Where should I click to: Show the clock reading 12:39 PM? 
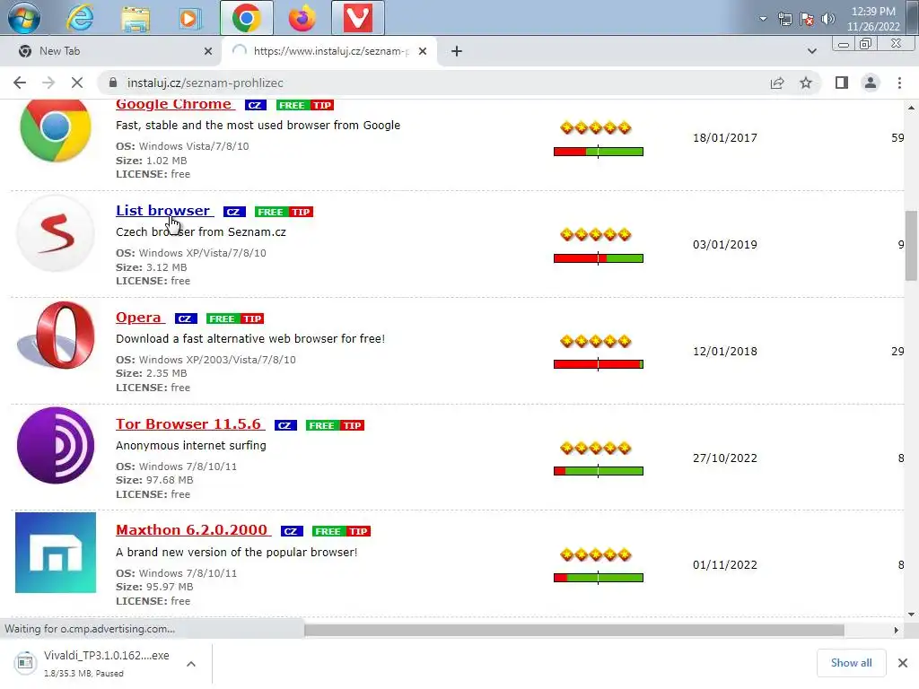point(873,11)
